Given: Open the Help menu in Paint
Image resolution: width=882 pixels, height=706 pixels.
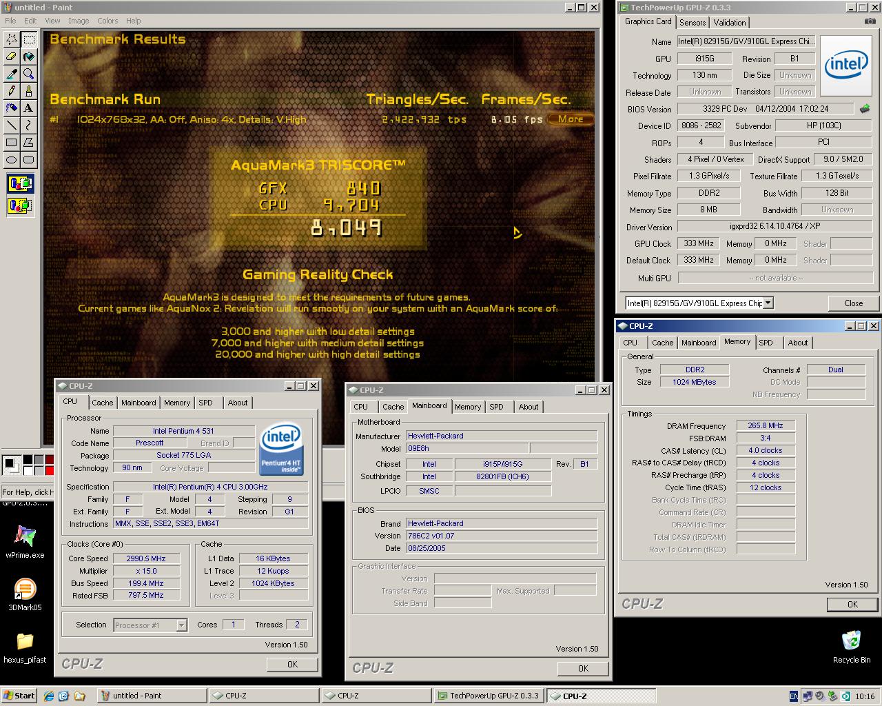Looking at the screenshot, I should tap(134, 21).
